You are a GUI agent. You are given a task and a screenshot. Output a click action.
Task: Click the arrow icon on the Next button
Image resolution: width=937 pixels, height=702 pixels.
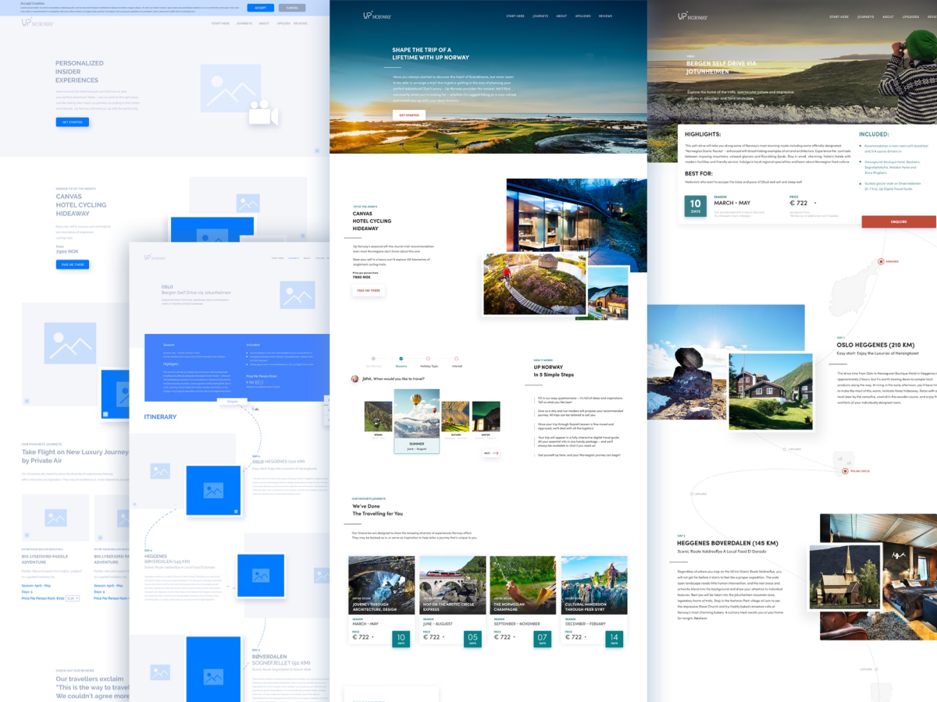click(495, 453)
